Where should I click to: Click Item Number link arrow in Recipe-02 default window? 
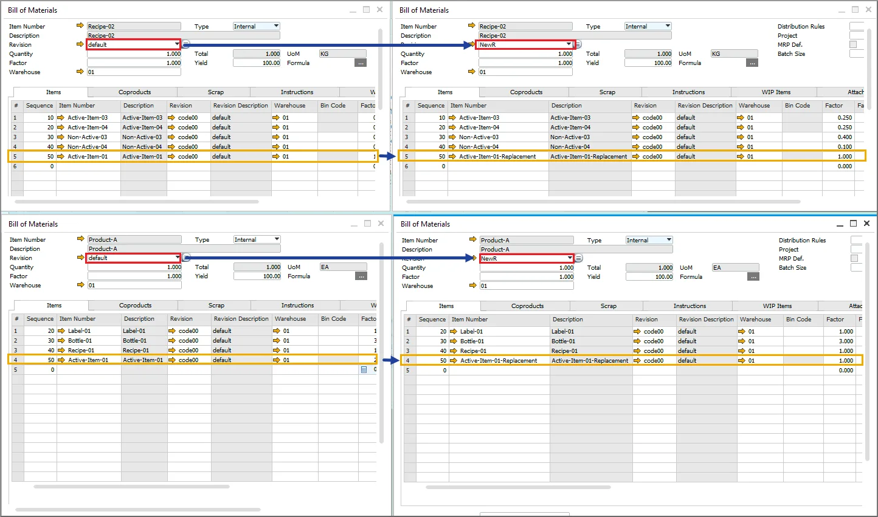tap(80, 26)
